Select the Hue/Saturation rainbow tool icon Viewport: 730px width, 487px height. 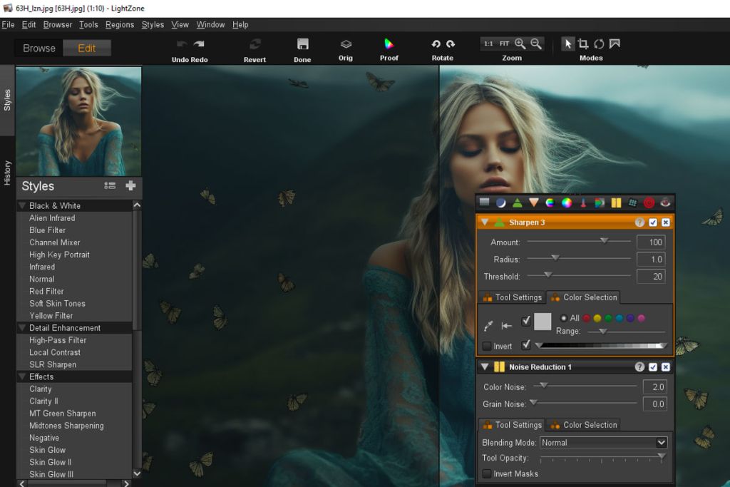click(x=550, y=202)
